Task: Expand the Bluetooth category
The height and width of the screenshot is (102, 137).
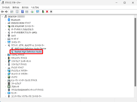Action: 5,20
